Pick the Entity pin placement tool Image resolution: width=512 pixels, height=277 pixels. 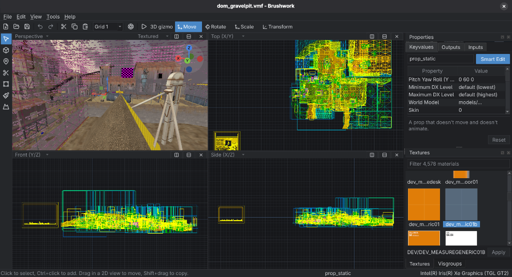[x=6, y=61]
